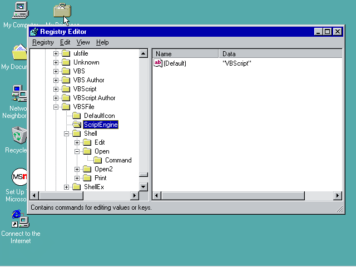Image resolution: width=356 pixels, height=267 pixels.
Task: Click the (Default) string value icon
Action: (158, 63)
